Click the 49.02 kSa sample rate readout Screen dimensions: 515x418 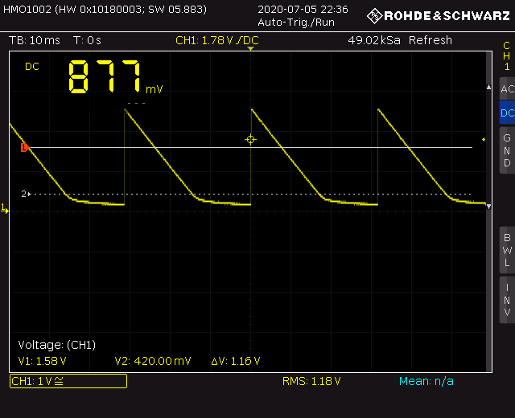pos(374,40)
